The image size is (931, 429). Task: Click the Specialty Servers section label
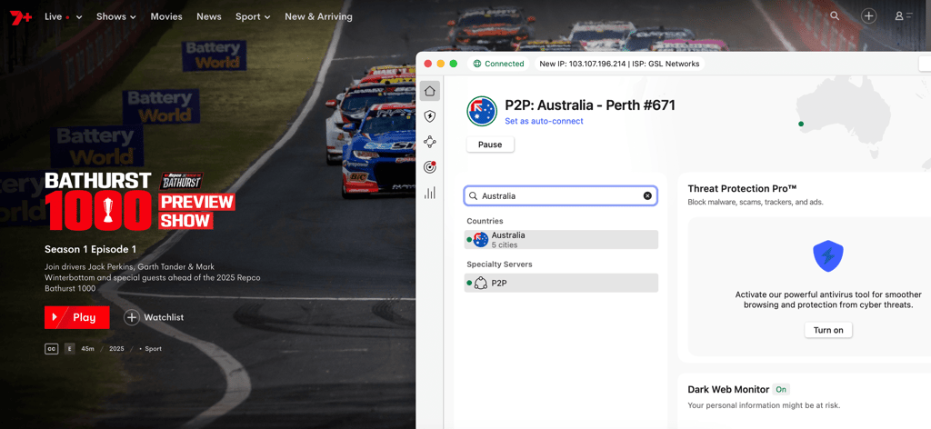point(499,264)
